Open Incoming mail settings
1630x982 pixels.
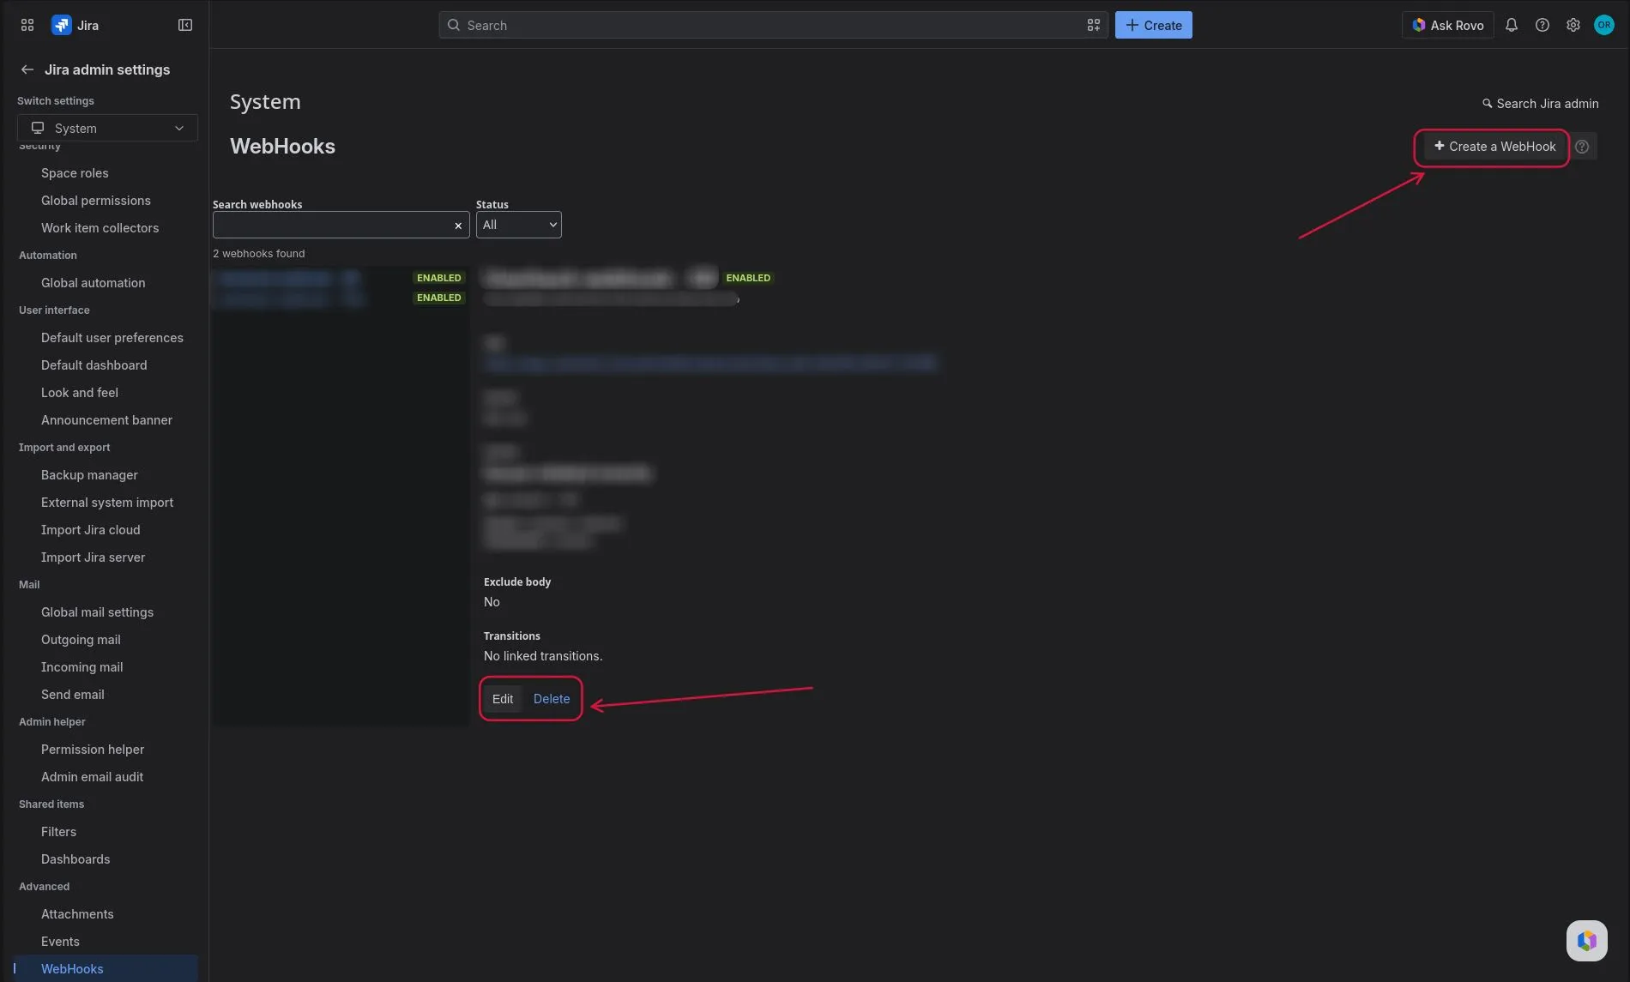[81, 666]
